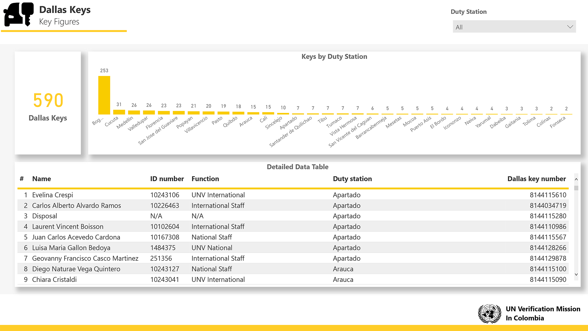Click key number 8144115100
588x331 pixels.
548,269
